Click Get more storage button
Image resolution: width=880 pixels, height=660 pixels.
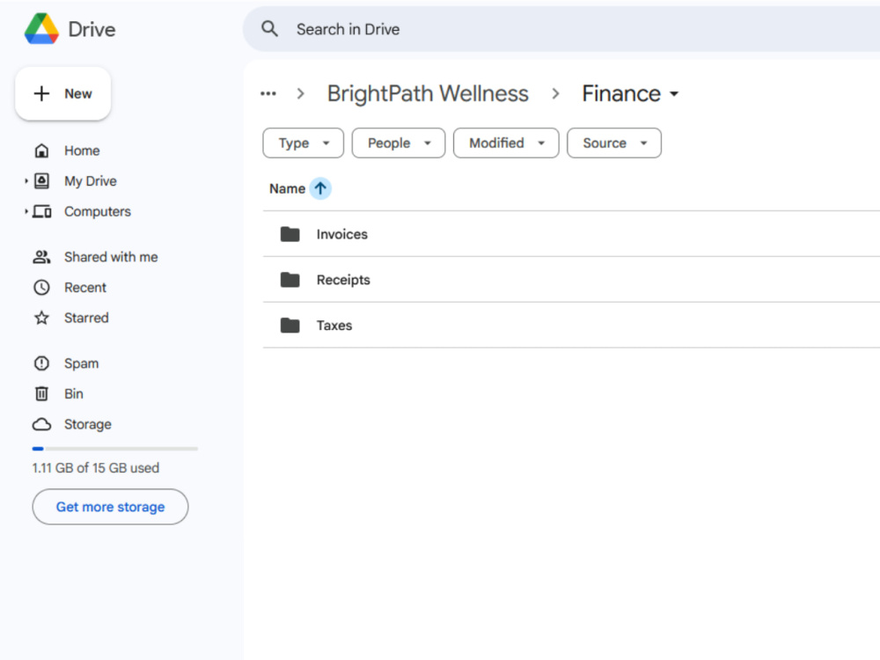pyautogui.click(x=110, y=507)
